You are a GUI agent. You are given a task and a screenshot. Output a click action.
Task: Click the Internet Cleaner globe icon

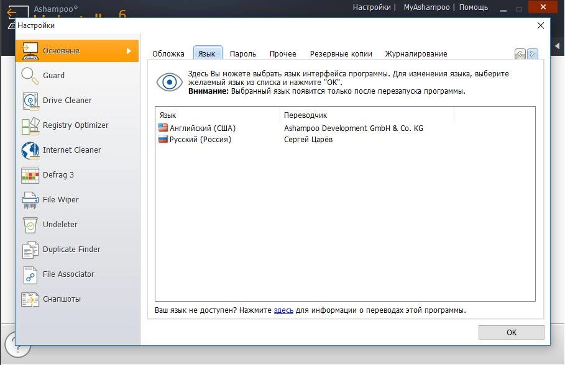pos(30,150)
